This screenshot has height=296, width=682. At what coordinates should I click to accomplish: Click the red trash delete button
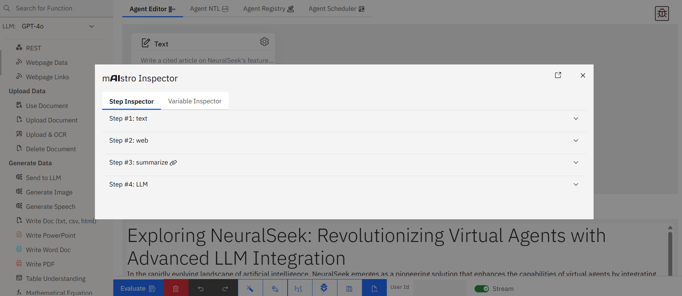click(176, 288)
